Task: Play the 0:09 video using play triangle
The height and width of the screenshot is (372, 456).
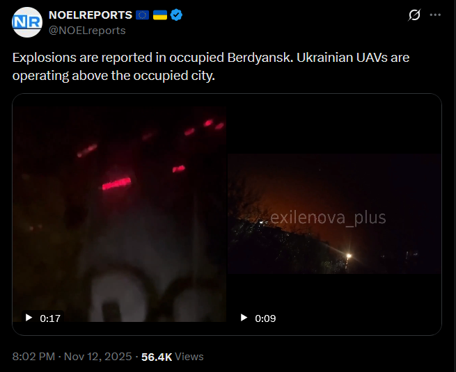Action: 244,318
